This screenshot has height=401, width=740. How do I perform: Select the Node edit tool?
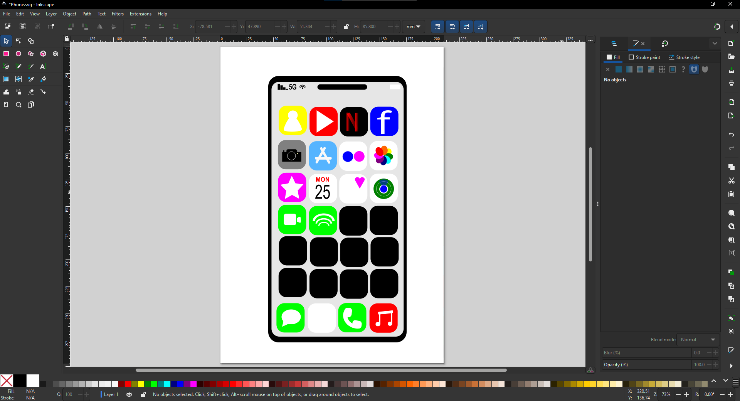click(x=18, y=41)
